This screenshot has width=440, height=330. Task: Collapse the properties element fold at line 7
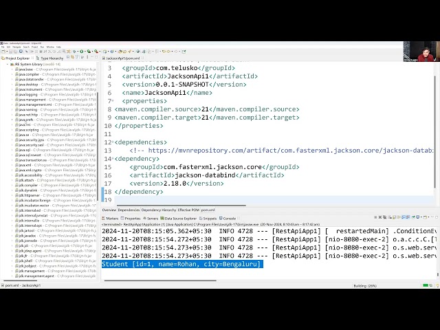113,101
